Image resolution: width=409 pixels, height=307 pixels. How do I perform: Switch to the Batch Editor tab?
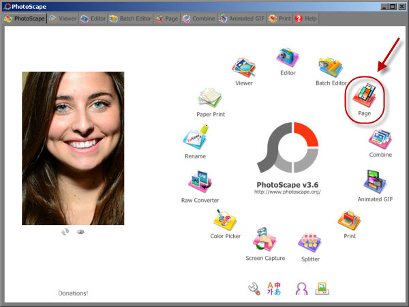tap(130, 19)
